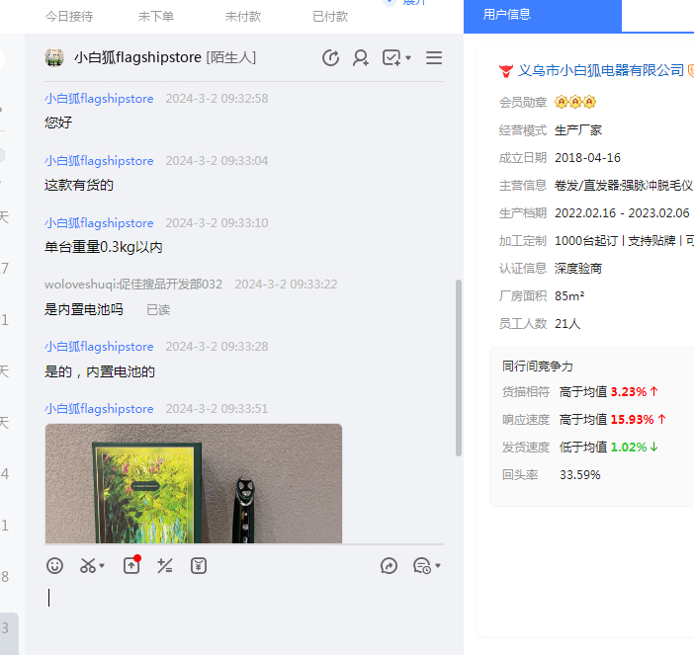This screenshot has height=655, width=694.
Task: Click the 回头率 value 33.59%
Action: tap(579, 475)
